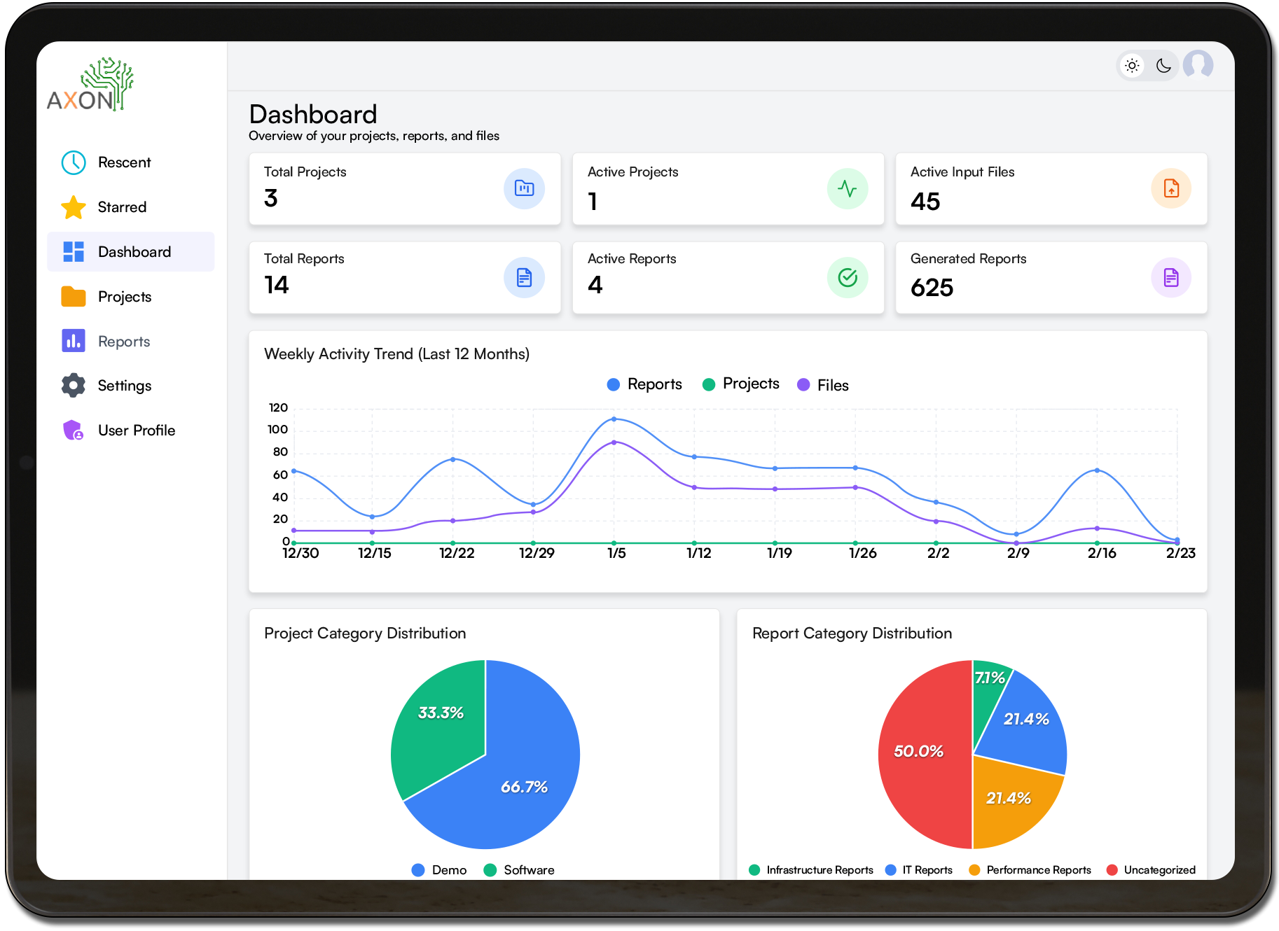This screenshot has width=1279, height=931.
Task: Open Rescent in the sidebar
Action: coord(124,162)
